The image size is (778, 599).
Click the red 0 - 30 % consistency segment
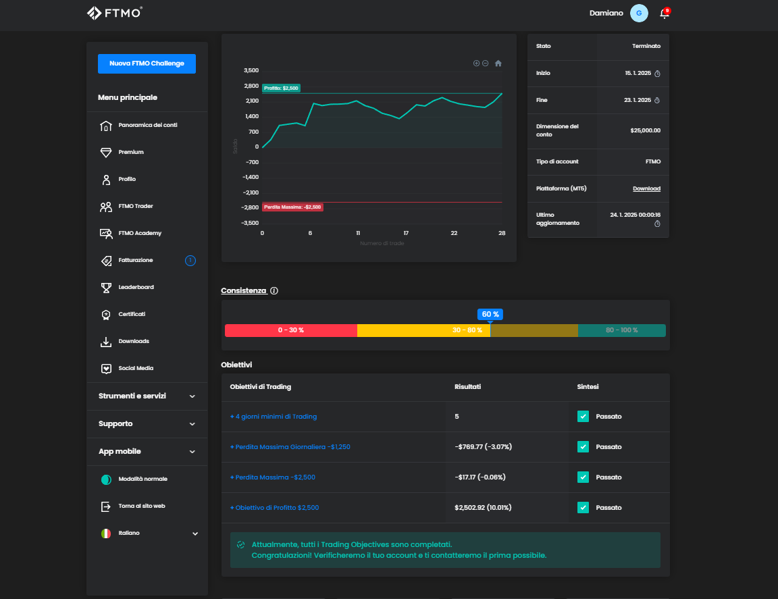291,330
